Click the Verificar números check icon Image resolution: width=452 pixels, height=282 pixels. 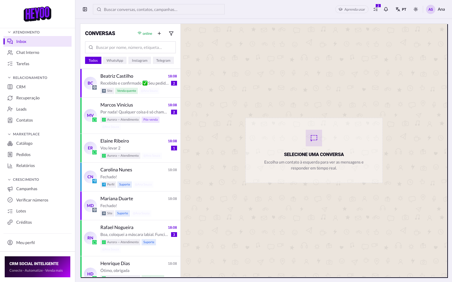click(x=10, y=200)
